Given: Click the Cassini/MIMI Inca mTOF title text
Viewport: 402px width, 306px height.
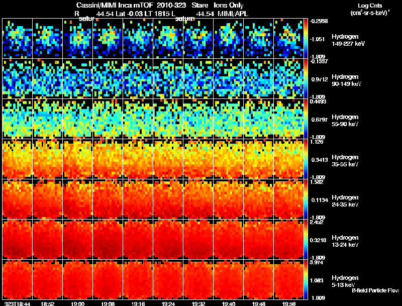Looking at the screenshot, I should tap(115, 6).
